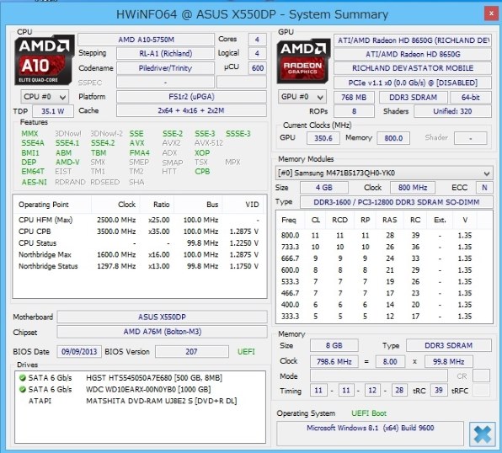Click green status icon of WDC drive
The height and width of the screenshot is (453, 502).
click(x=23, y=390)
